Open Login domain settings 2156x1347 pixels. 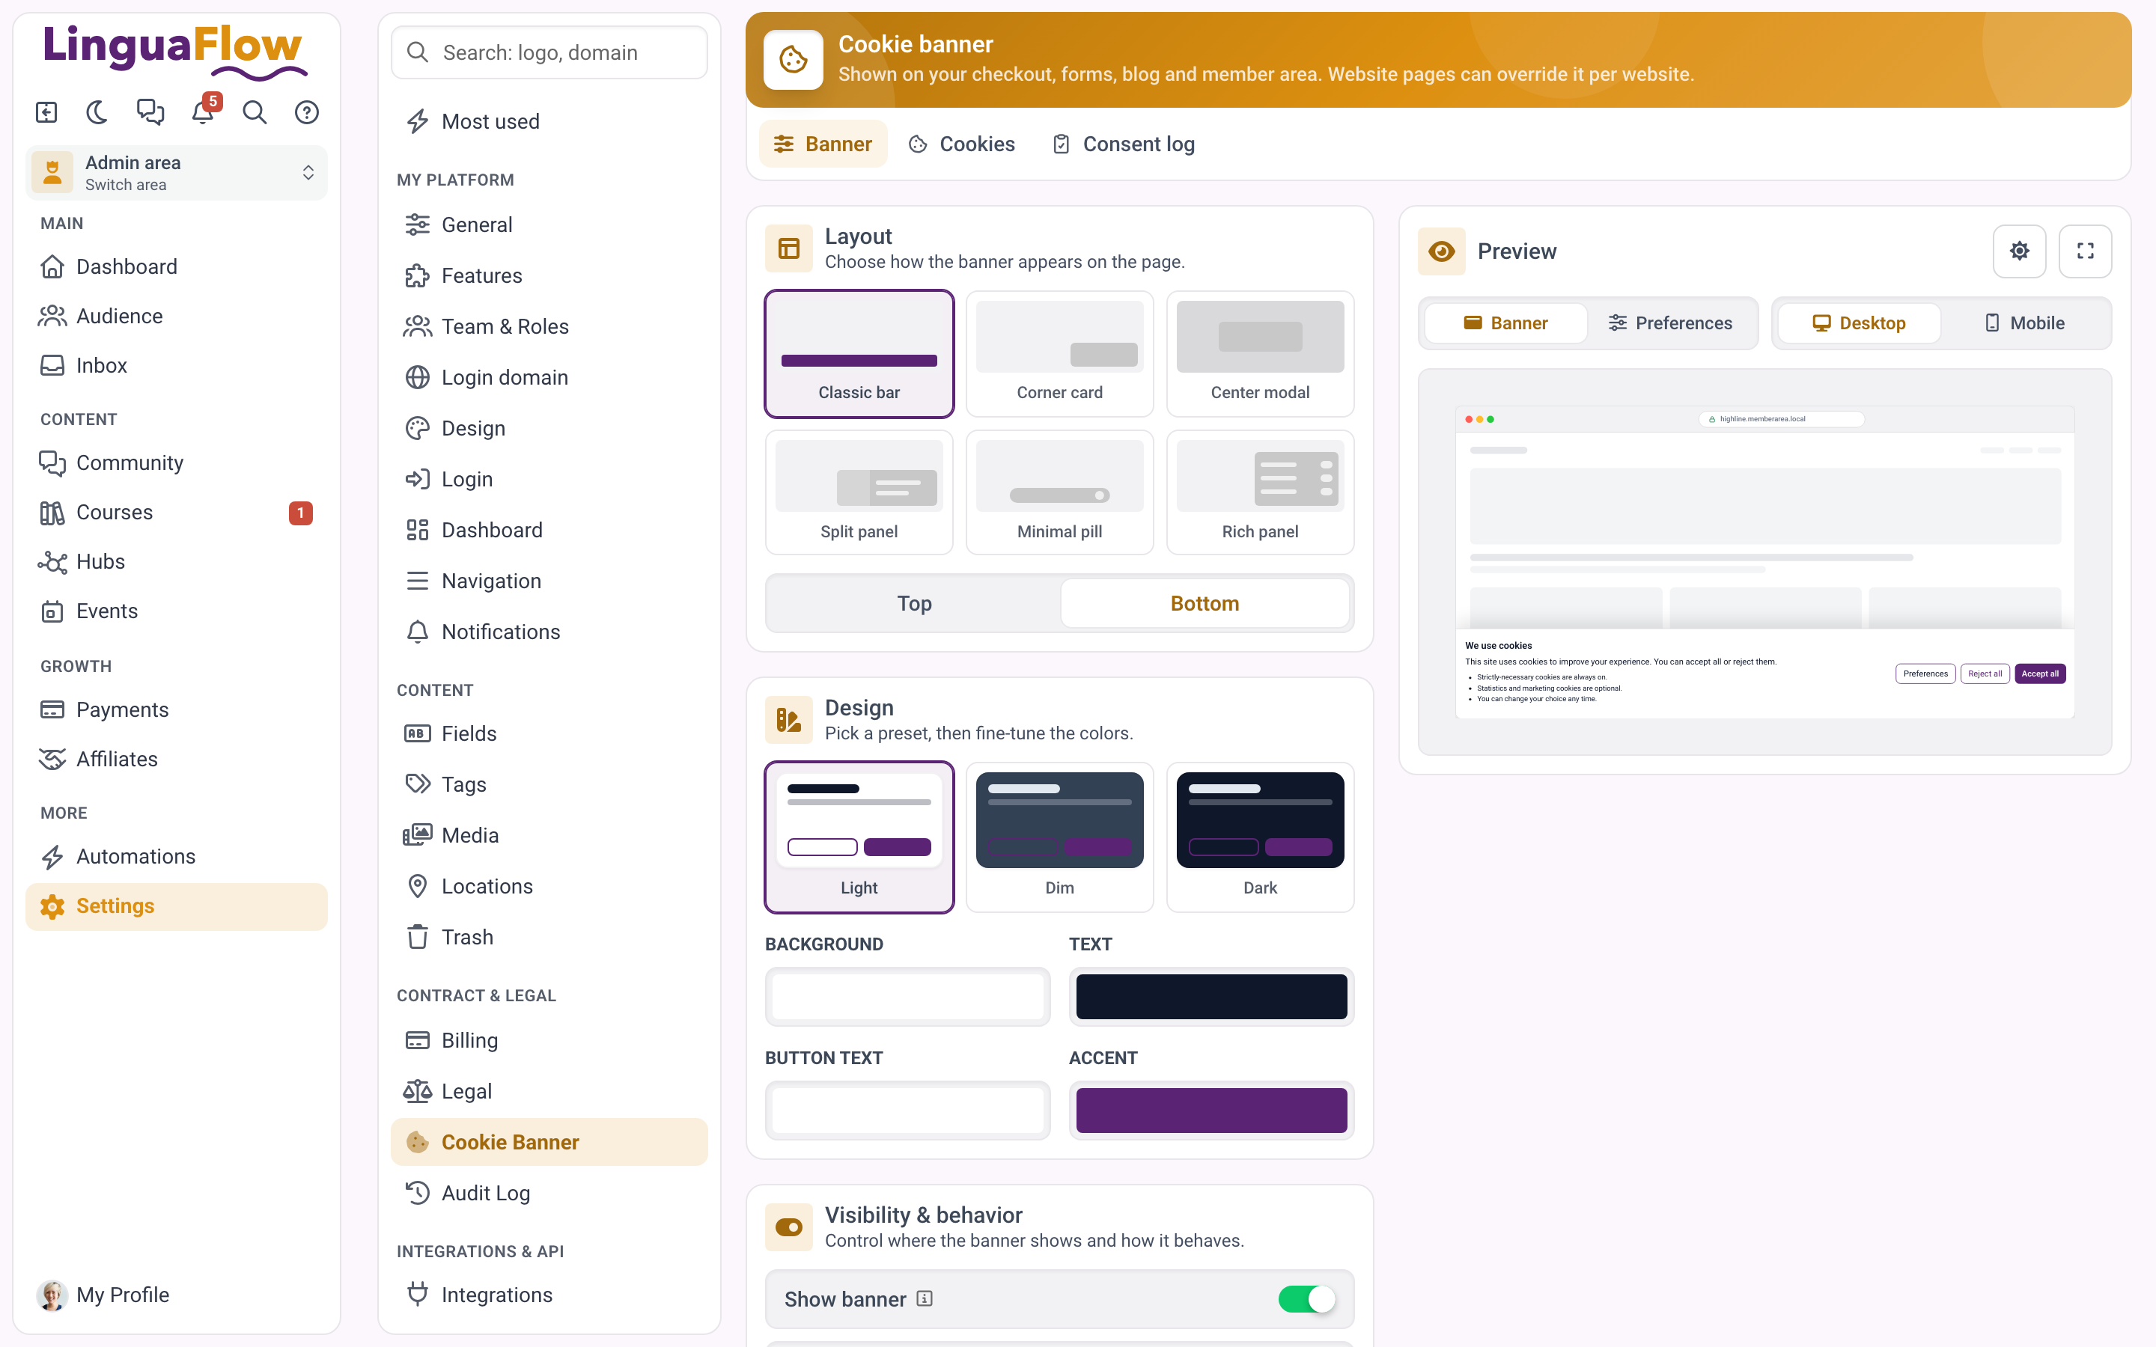(549, 378)
